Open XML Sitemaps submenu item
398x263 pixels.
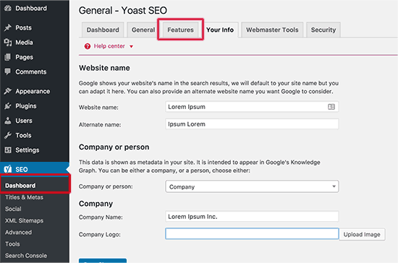tap(24, 220)
